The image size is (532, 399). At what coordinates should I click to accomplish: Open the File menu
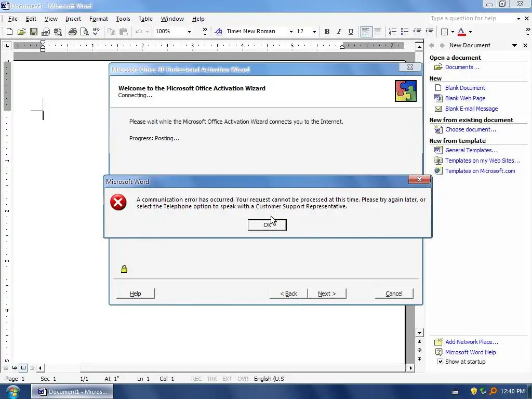click(12, 19)
